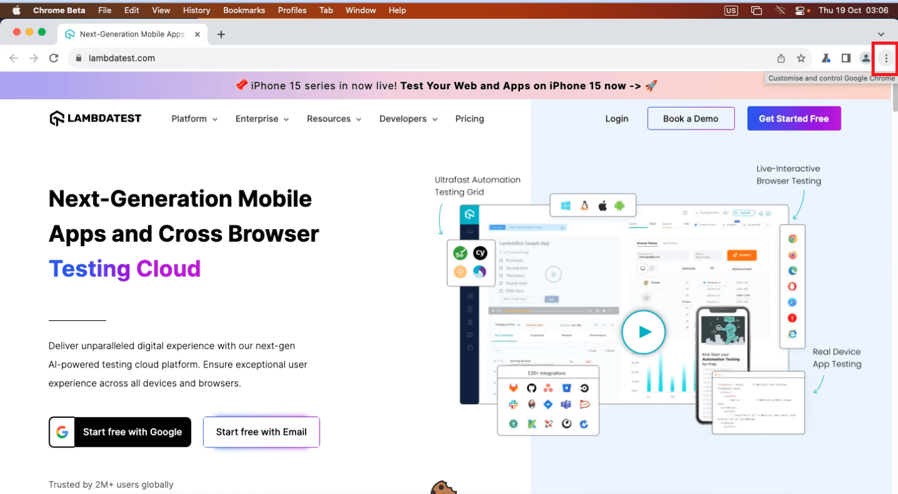
Task: Go to the Pricing page
Action: (469, 119)
